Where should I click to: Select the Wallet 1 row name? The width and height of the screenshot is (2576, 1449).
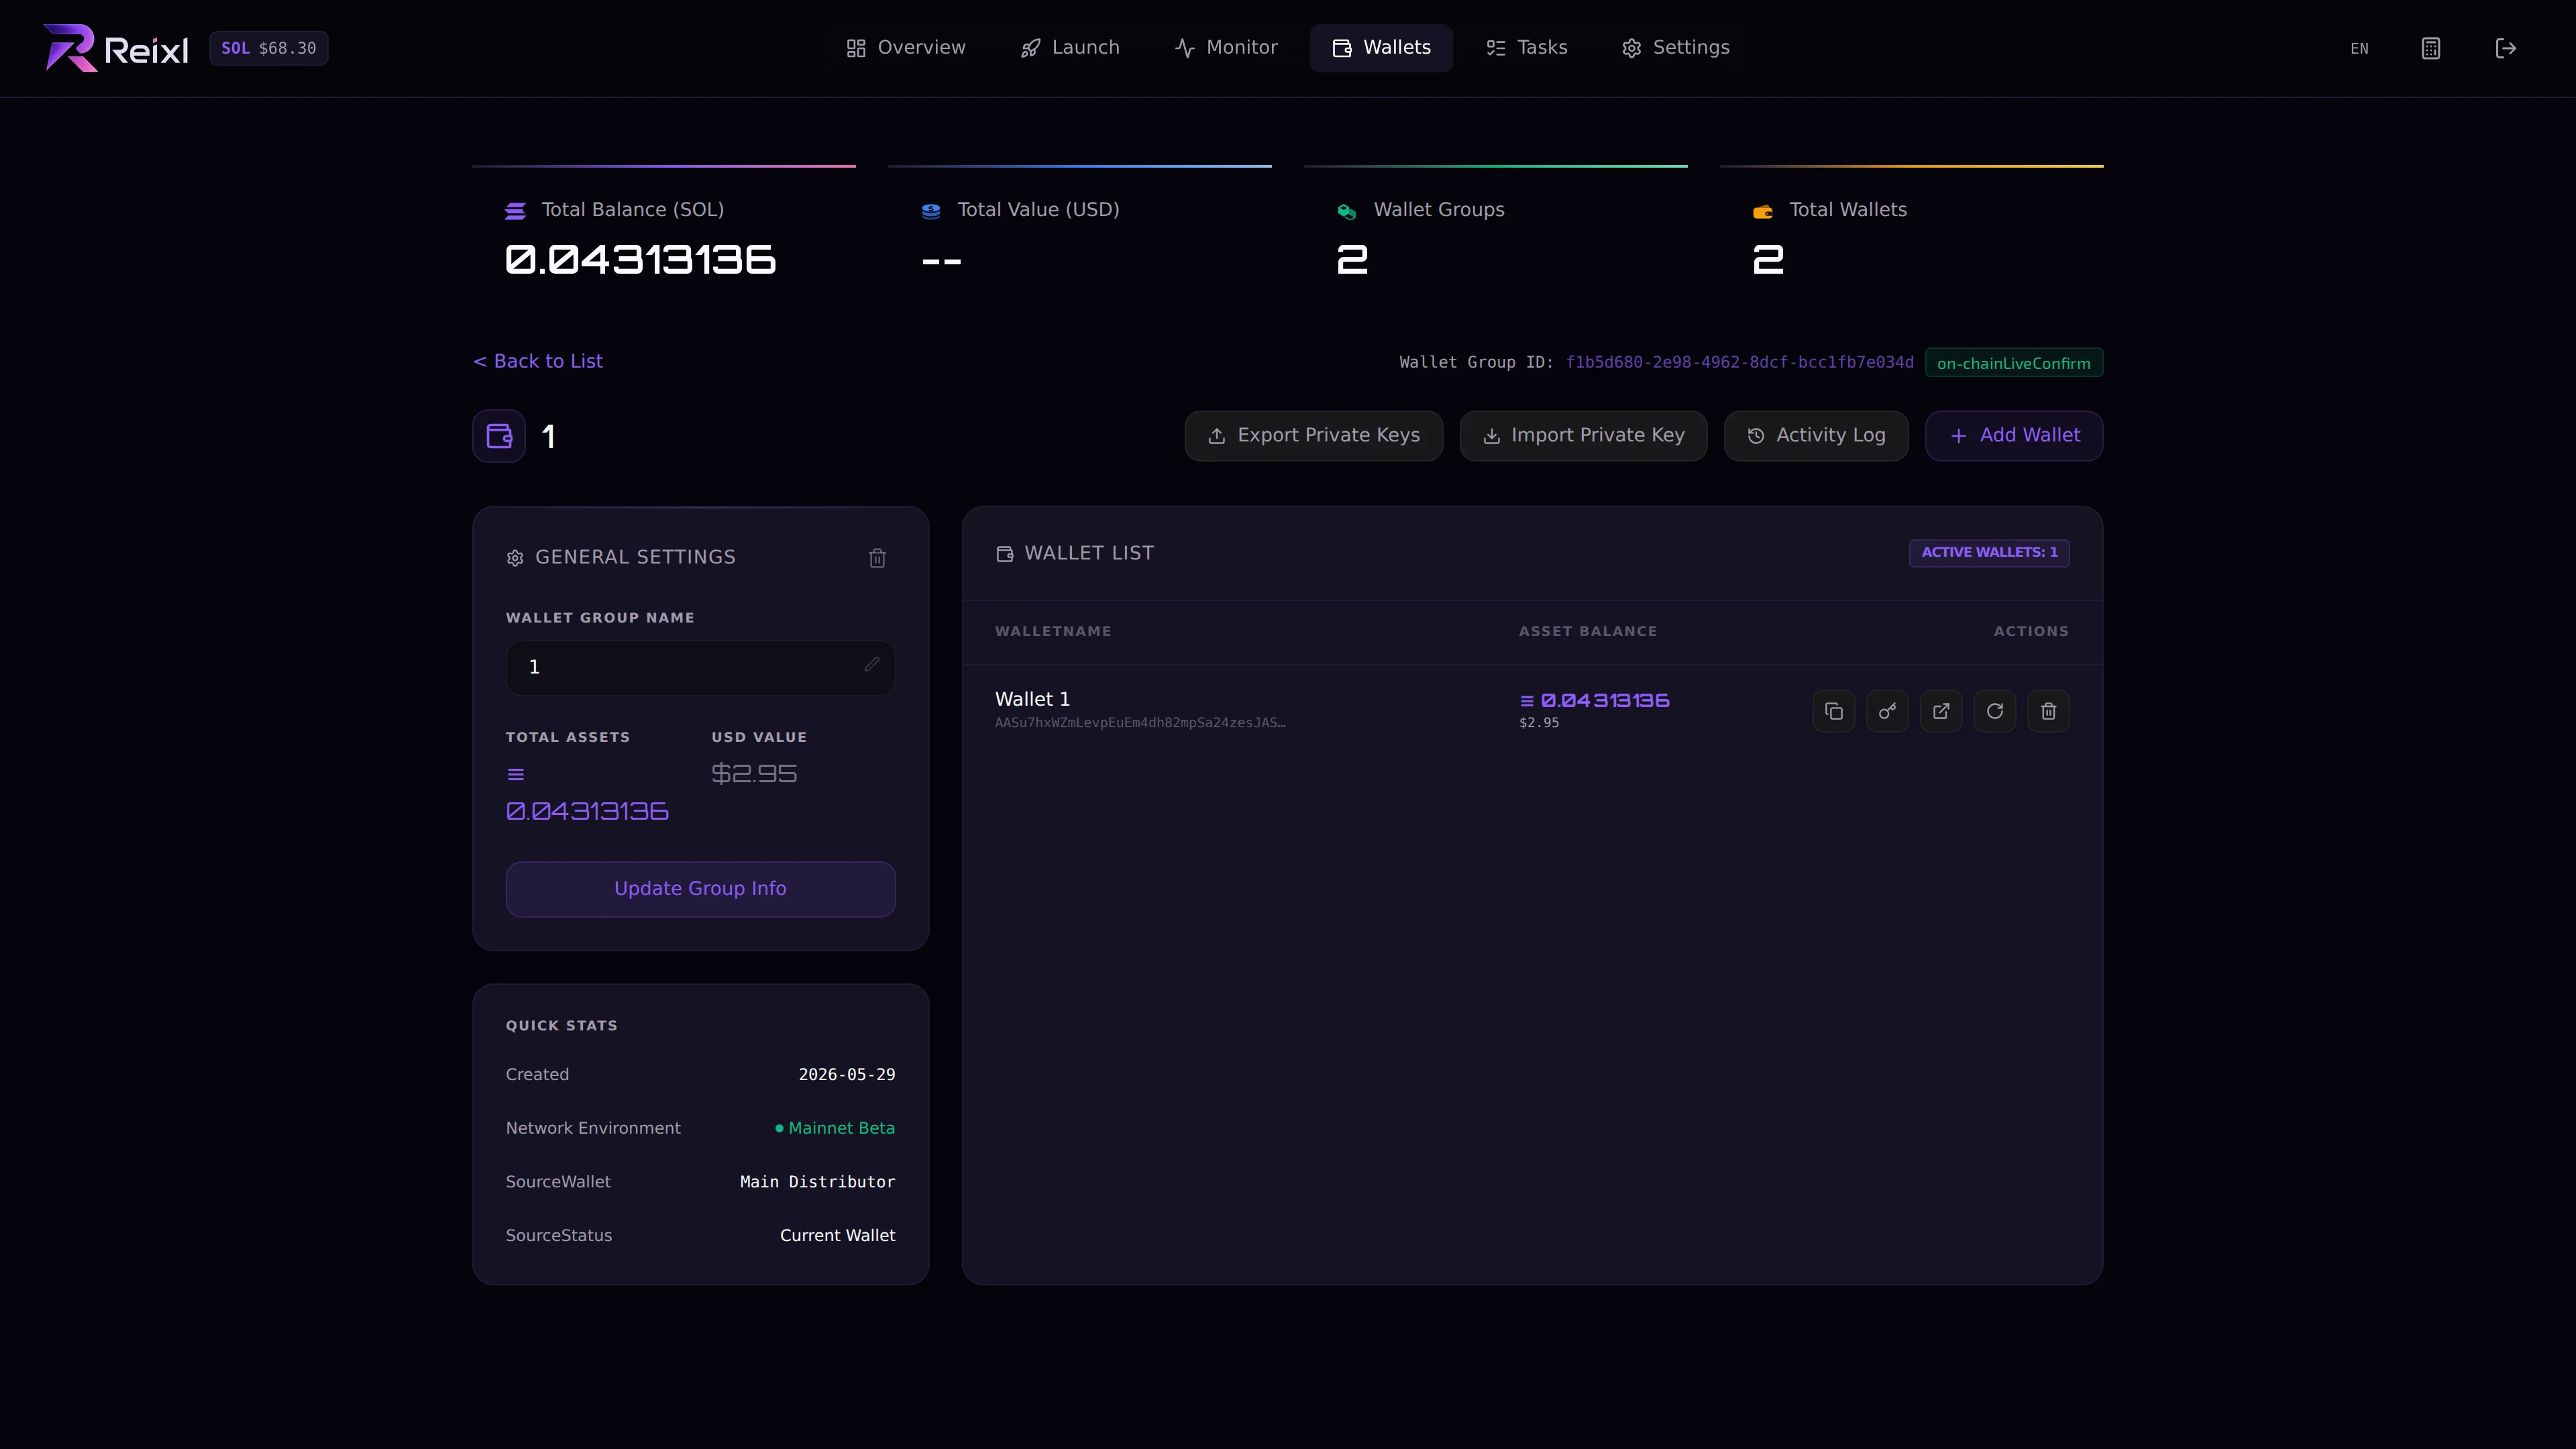[1032, 699]
